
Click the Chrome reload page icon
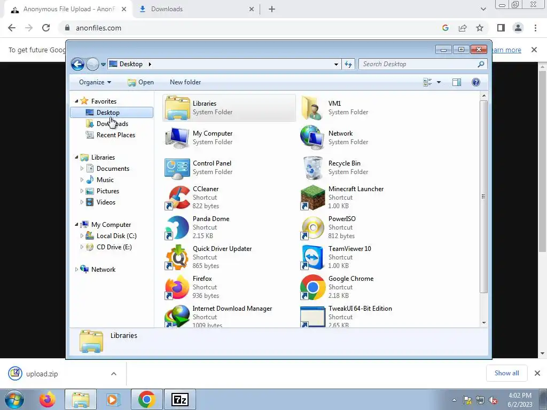coord(46,28)
